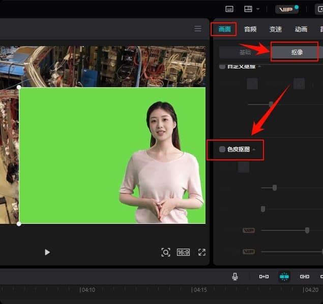Image resolution: width=323 pixels, height=304 pixels.
Task: Open the preview panel hamburger menu
Action: tap(198, 29)
